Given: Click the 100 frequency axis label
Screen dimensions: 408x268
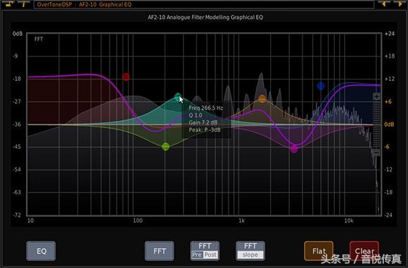Looking at the screenshot, I should [x=138, y=221].
